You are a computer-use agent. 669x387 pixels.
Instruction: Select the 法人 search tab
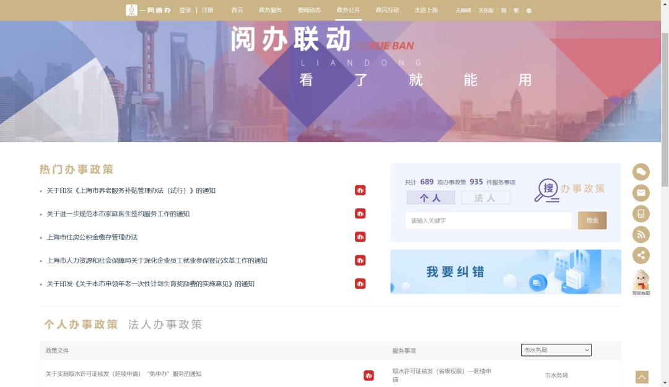click(x=486, y=198)
